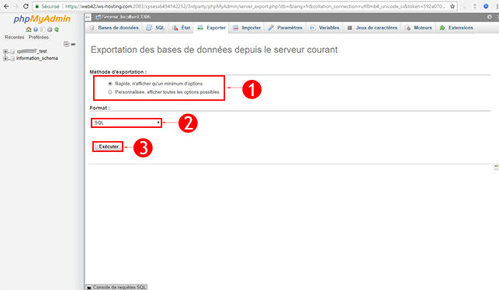Show Récentes tables list
Screen dimensions: 499x290
(x=14, y=37)
